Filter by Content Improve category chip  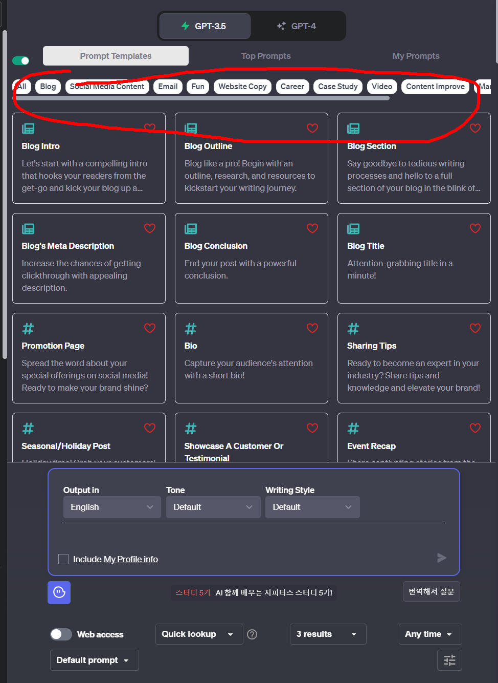click(436, 87)
